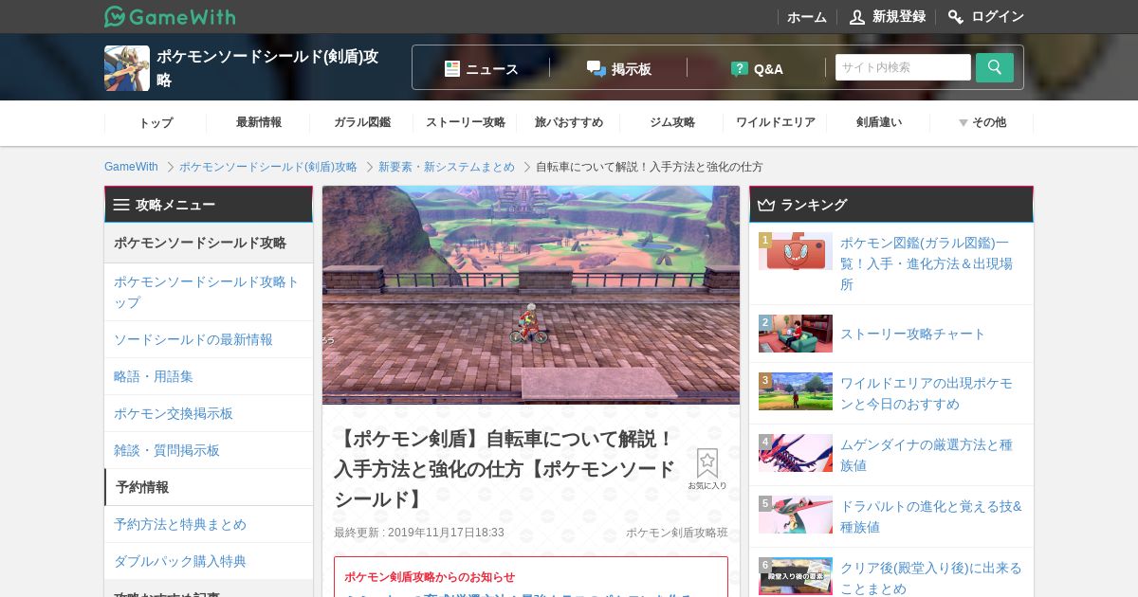Viewport: 1138px width, 597px height.
Task: Click the ポケモン剣盾攻略からのお知らせ notice heading
Action: point(430,576)
